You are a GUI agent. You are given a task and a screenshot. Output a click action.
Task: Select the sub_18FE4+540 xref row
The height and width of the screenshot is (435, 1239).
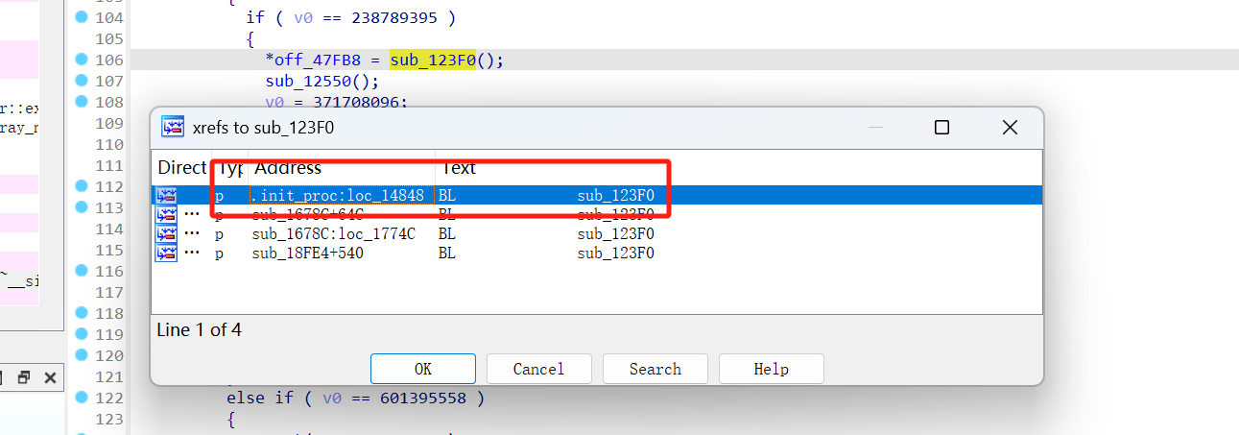[597, 253]
